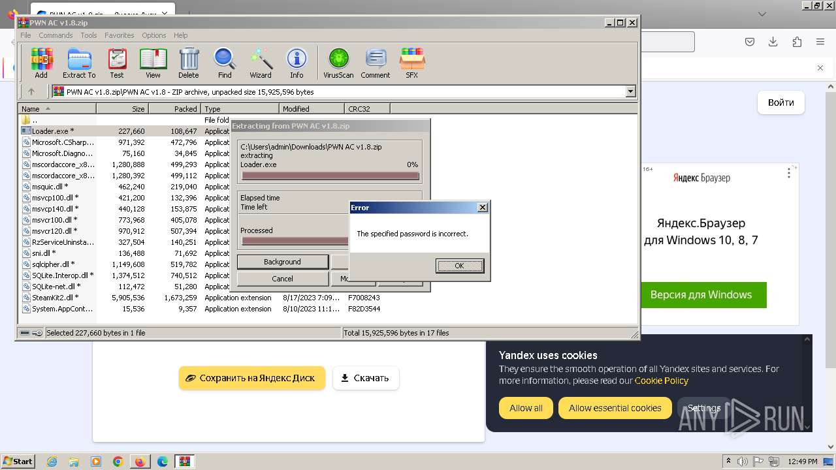The image size is (836, 470).
Task: Click the Delete toolbar icon
Action: (189, 63)
